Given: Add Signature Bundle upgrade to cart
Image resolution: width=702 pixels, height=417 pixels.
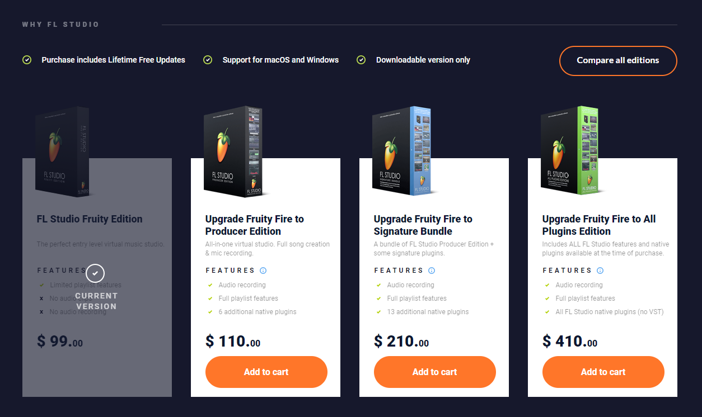Looking at the screenshot, I should (x=435, y=372).
